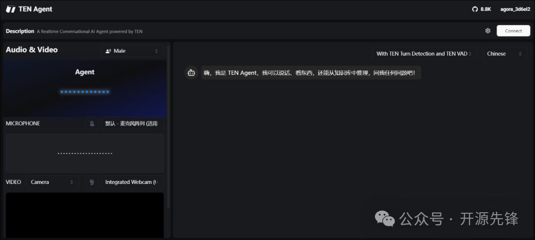The width and height of the screenshot is (535, 240).
Task: Click the TEN Agent title text
Action: [36, 9]
